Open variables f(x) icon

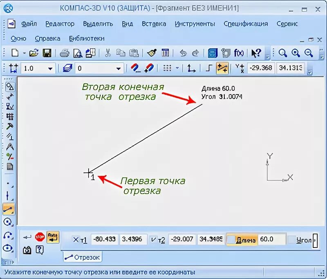(239, 53)
